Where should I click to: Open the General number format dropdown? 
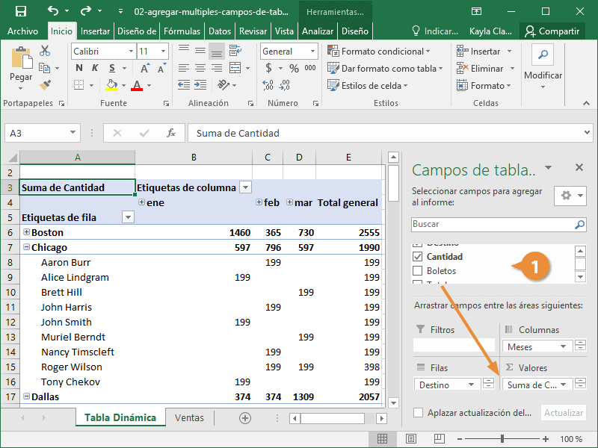tap(312, 51)
